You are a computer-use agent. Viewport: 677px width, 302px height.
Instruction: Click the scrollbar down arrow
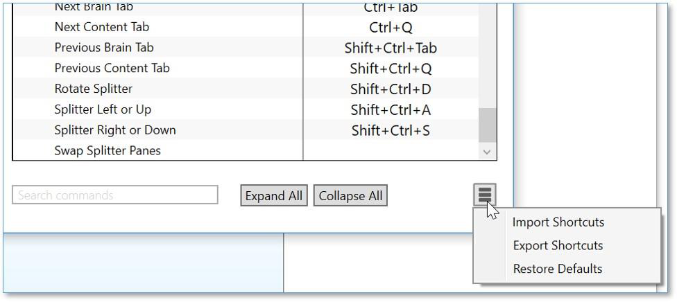[487, 151]
